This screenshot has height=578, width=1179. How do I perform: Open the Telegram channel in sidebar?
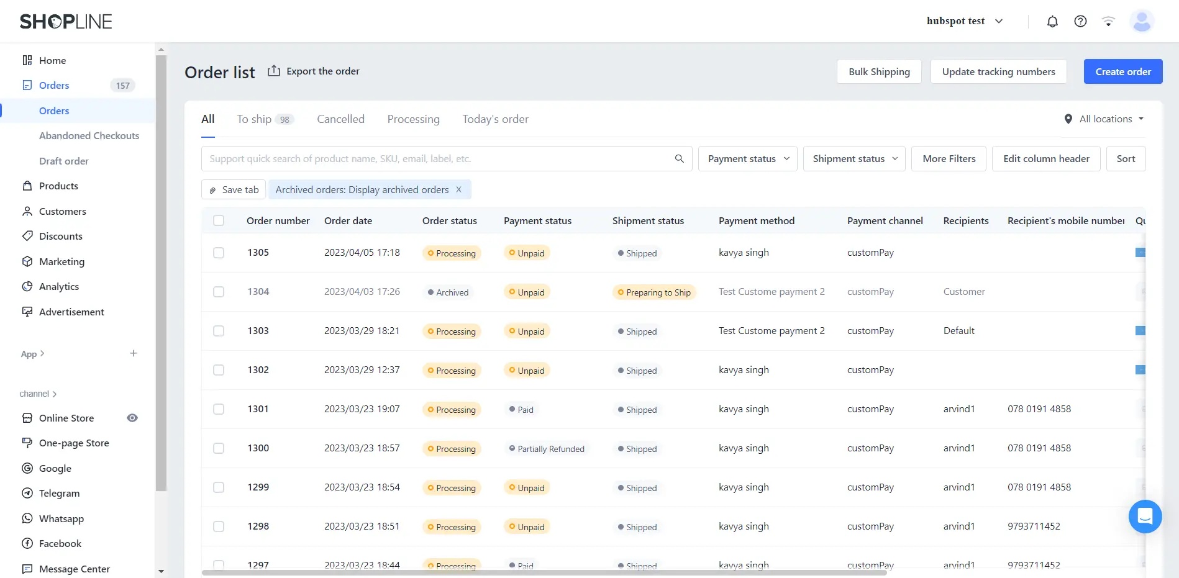click(59, 493)
